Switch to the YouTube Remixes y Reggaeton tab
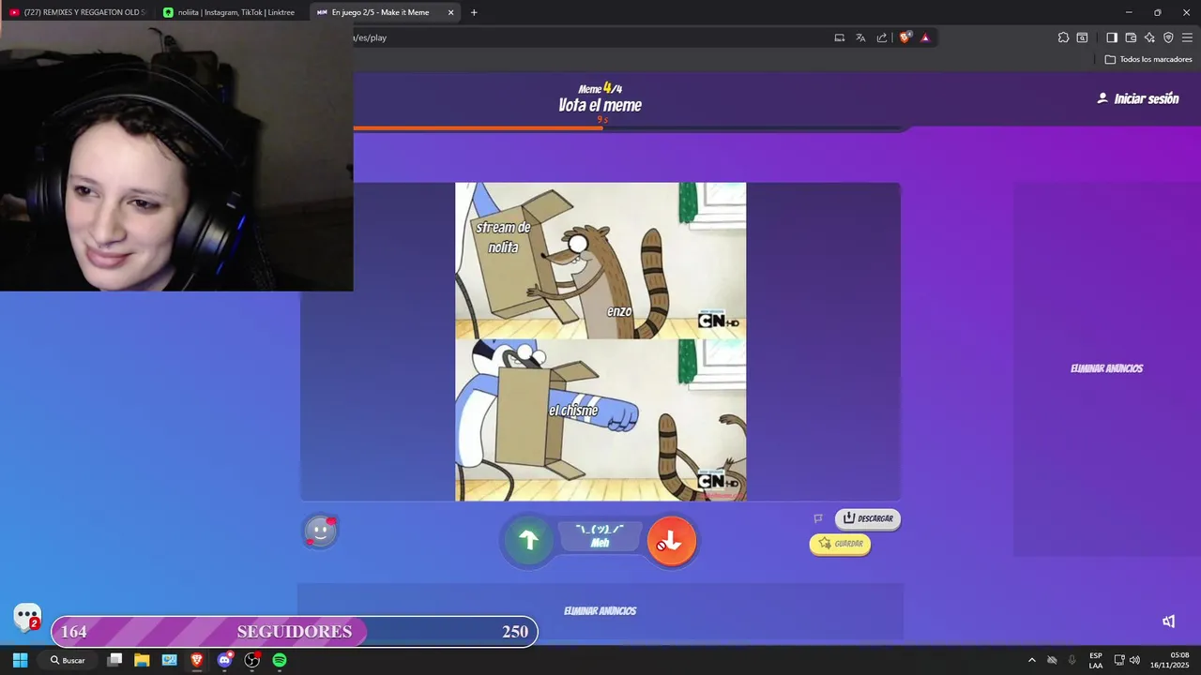This screenshot has width=1201, height=675. [78, 12]
